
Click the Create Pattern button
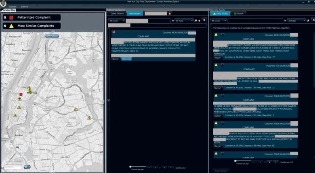click(221, 171)
